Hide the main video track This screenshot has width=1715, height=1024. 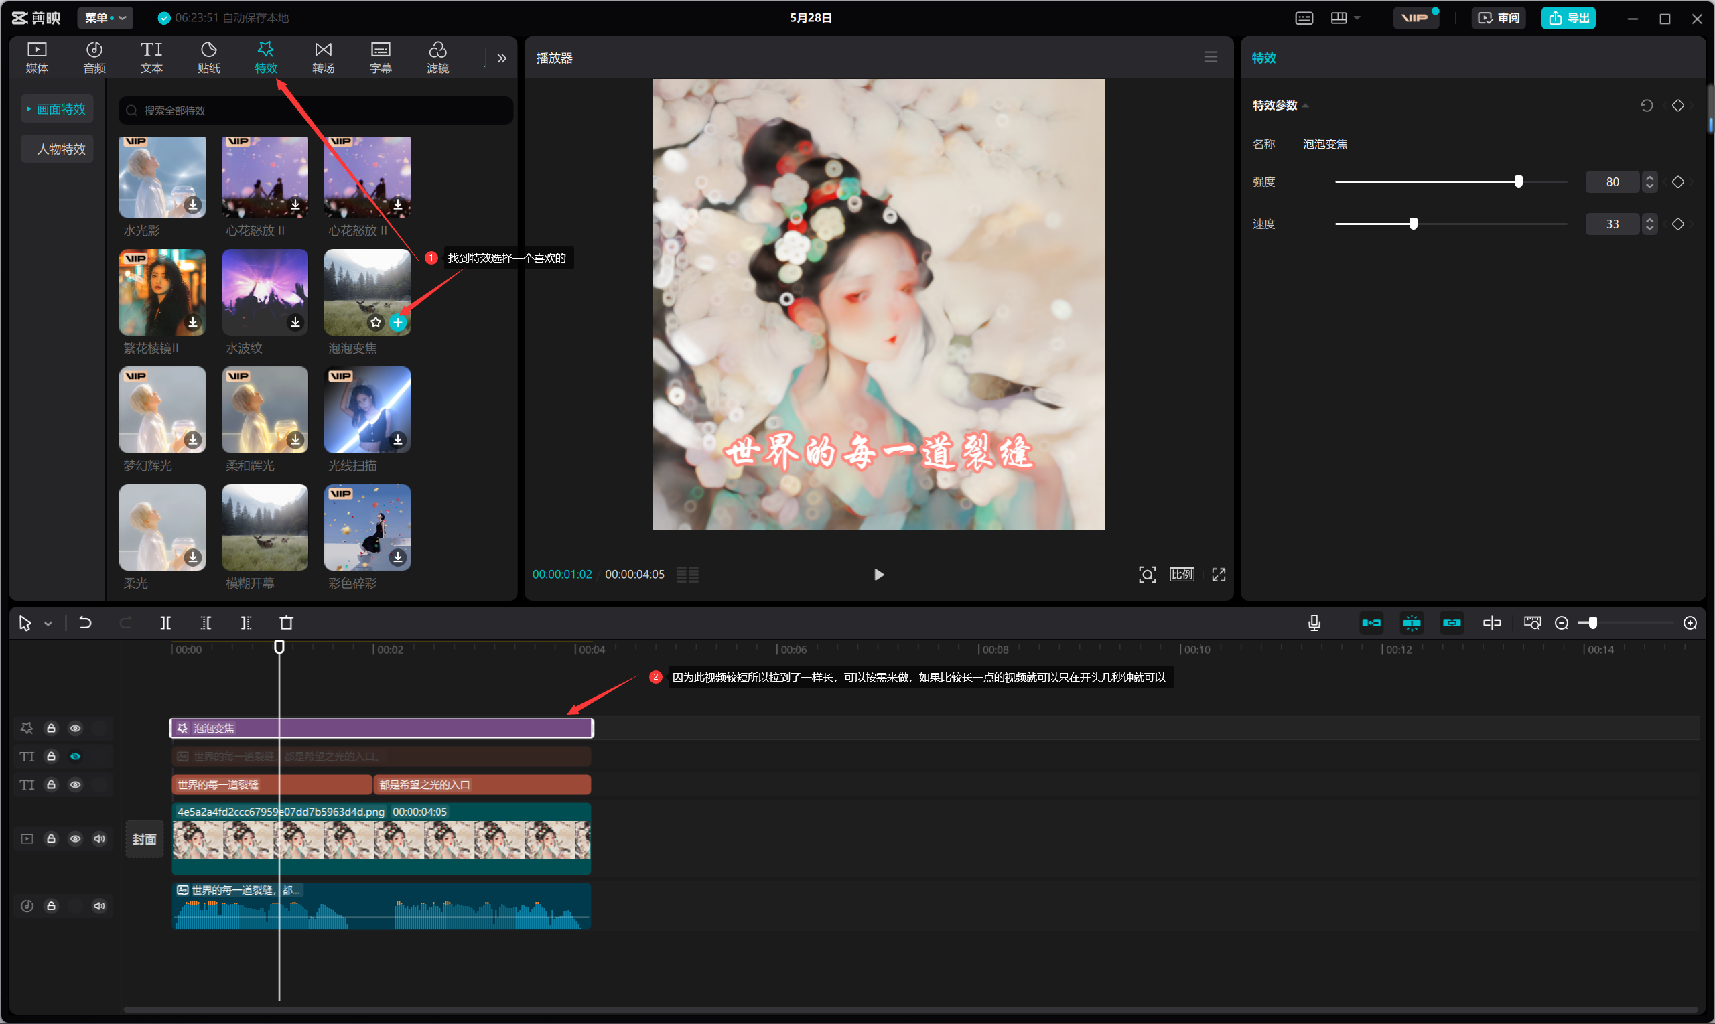pyautogui.click(x=75, y=838)
